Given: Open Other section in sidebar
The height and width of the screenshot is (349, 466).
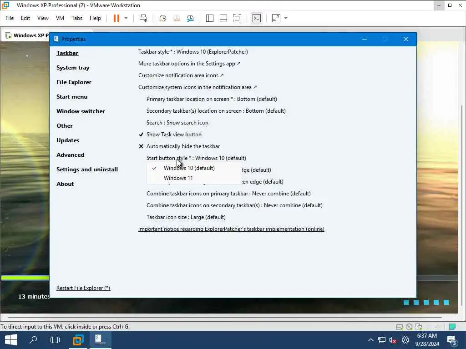Looking at the screenshot, I should (x=65, y=126).
